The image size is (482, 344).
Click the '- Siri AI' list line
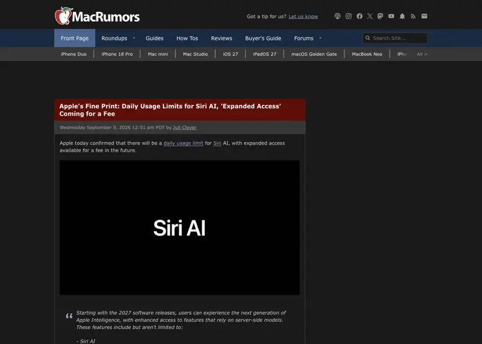86,341
